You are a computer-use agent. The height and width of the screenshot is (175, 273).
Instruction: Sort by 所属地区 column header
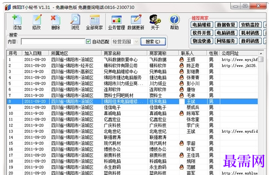pyautogui.click(x=75, y=53)
